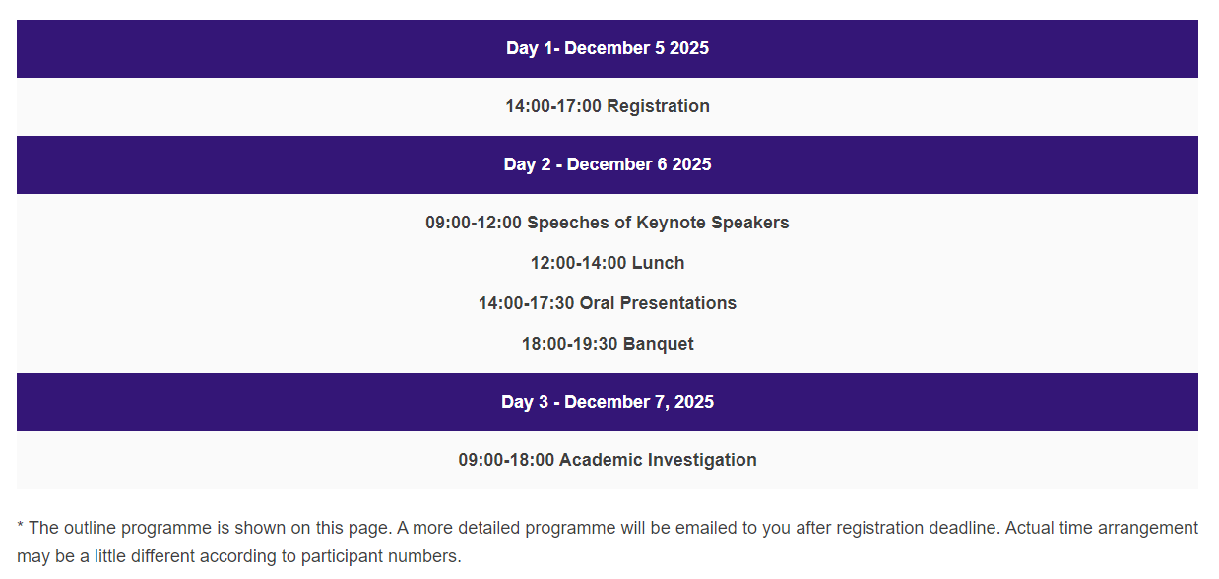Select 09:00-12:00 Speeches of Keynote Speakers
The image size is (1219, 579).
[x=608, y=223]
